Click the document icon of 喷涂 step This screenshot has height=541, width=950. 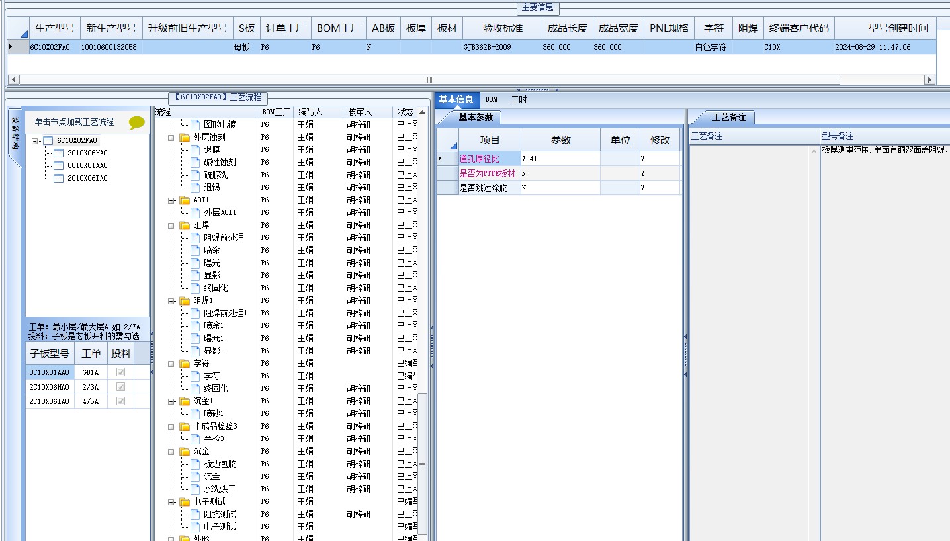point(195,250)
